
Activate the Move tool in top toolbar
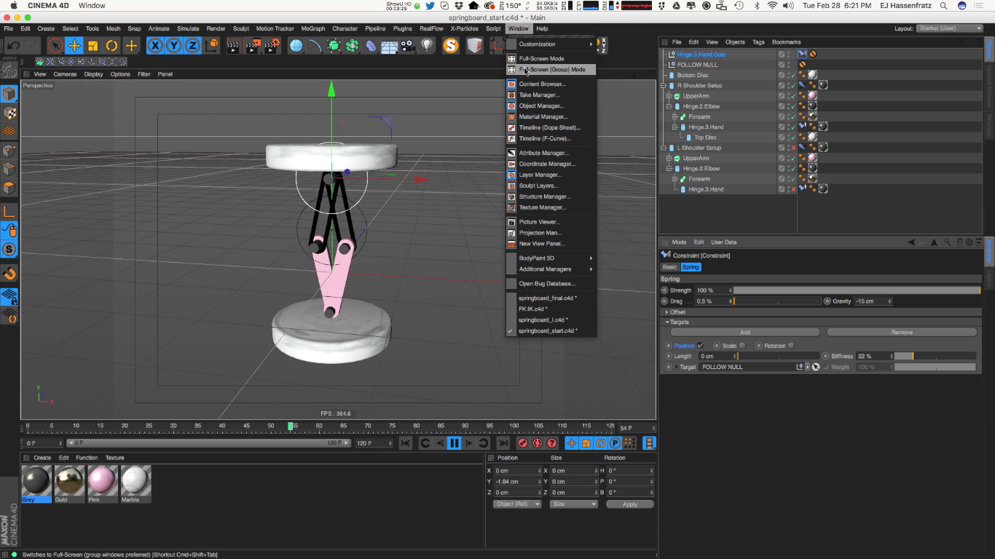click(74, 46)
